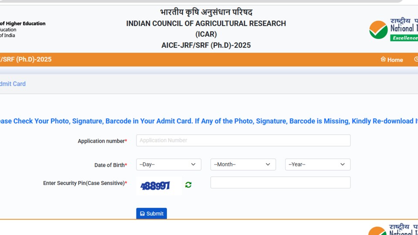
Task: Click the SRF (Ph.D)-2025 title in orange bar
Action: (x=26, y=59)
